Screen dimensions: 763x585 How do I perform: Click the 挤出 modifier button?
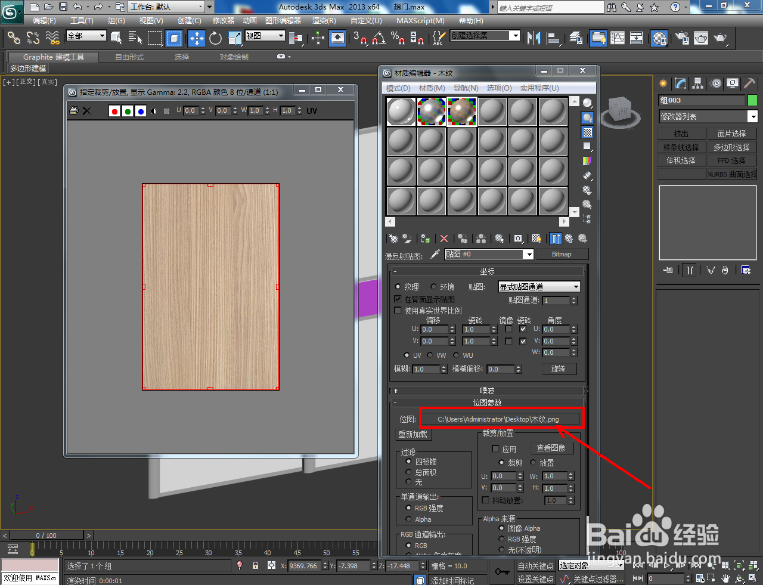[x=681, y=134]
